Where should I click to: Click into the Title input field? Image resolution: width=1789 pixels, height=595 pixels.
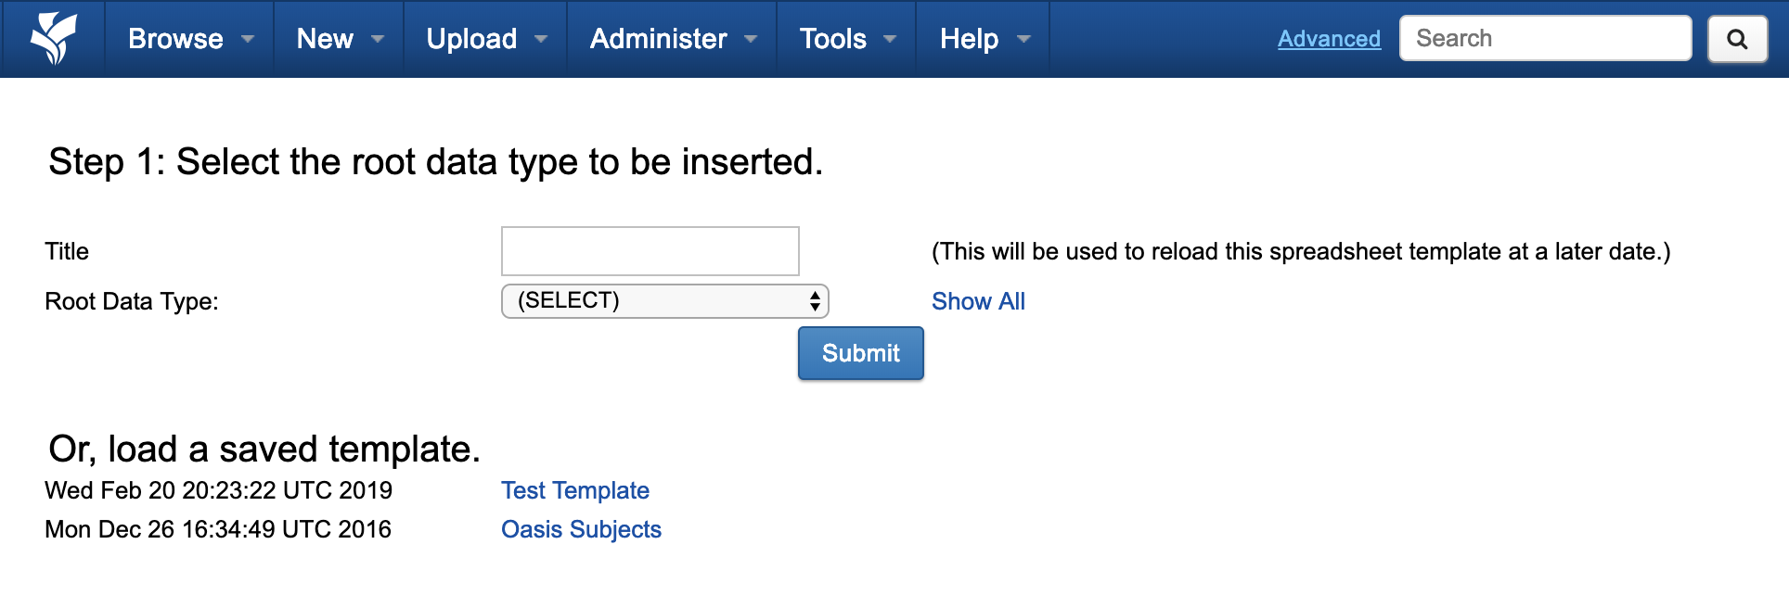(x=650, y=251)
